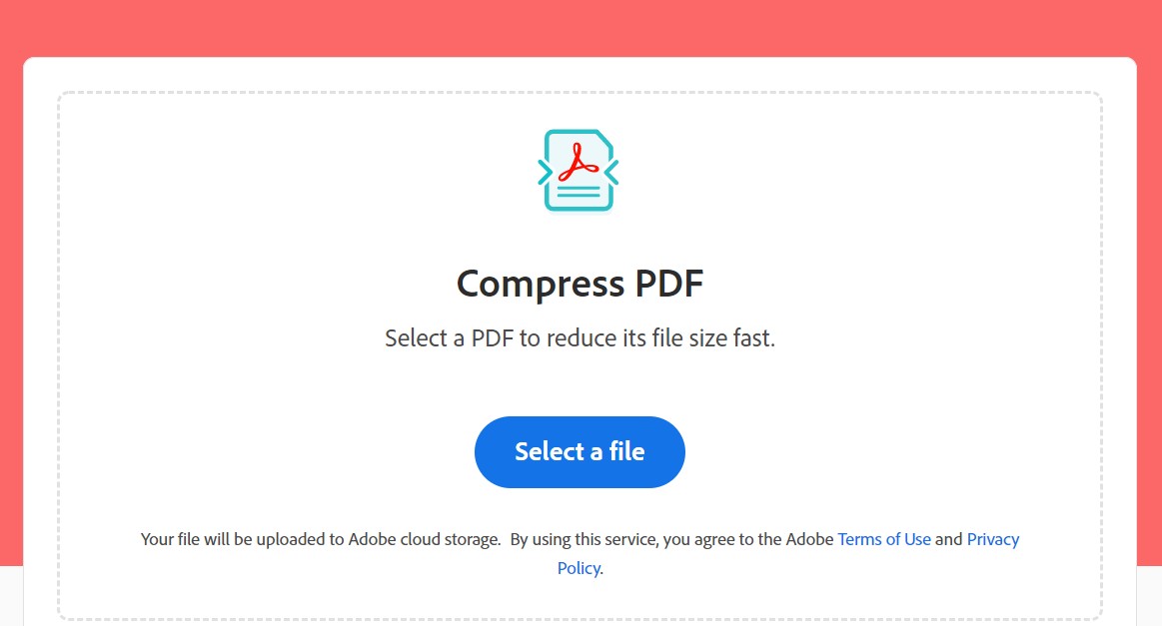Click the dashed upload area border
Screen dimensions: 1162x626
tap(580, 92)
